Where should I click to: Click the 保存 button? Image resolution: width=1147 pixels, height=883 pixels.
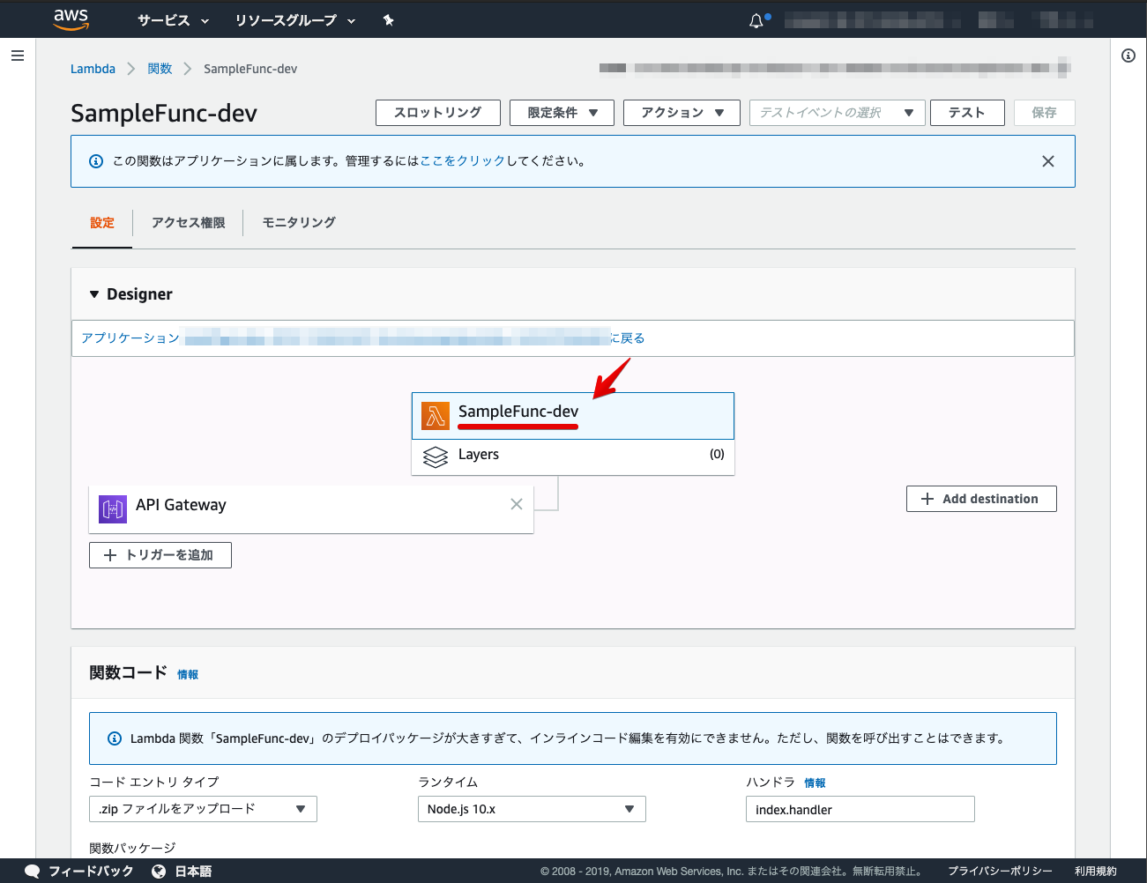pyautogui.click(x=1045, y=113)
